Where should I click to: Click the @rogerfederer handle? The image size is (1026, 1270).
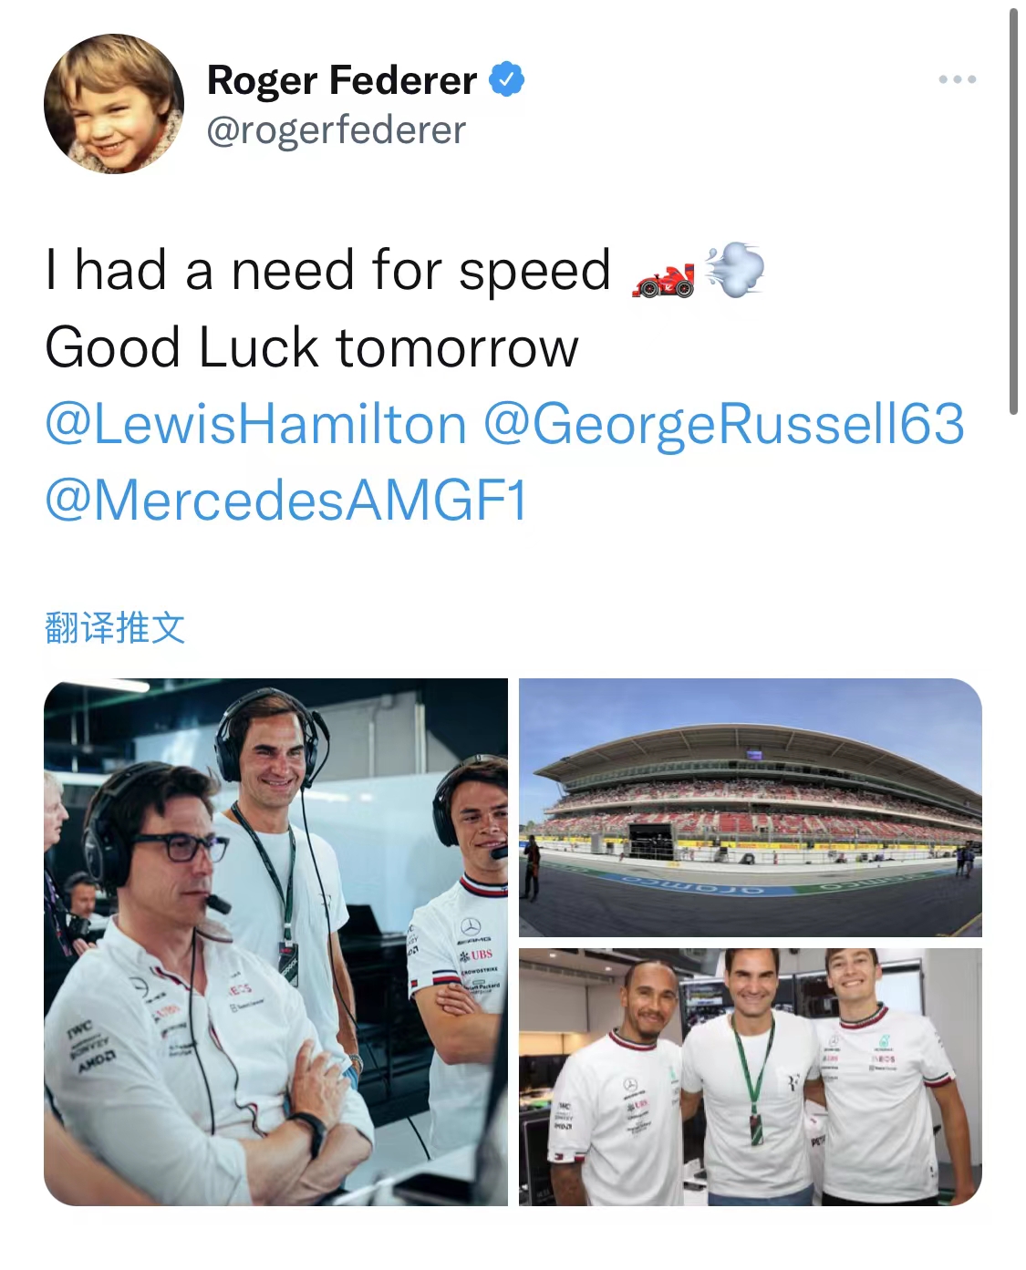coord(337,130)
